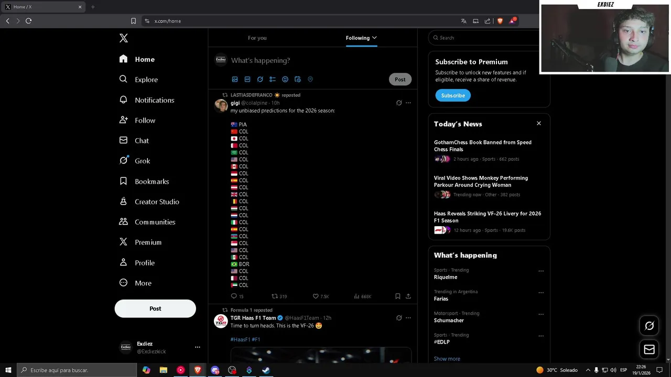Close the Today's News panel
671x377 pixels.
[538, 124]
